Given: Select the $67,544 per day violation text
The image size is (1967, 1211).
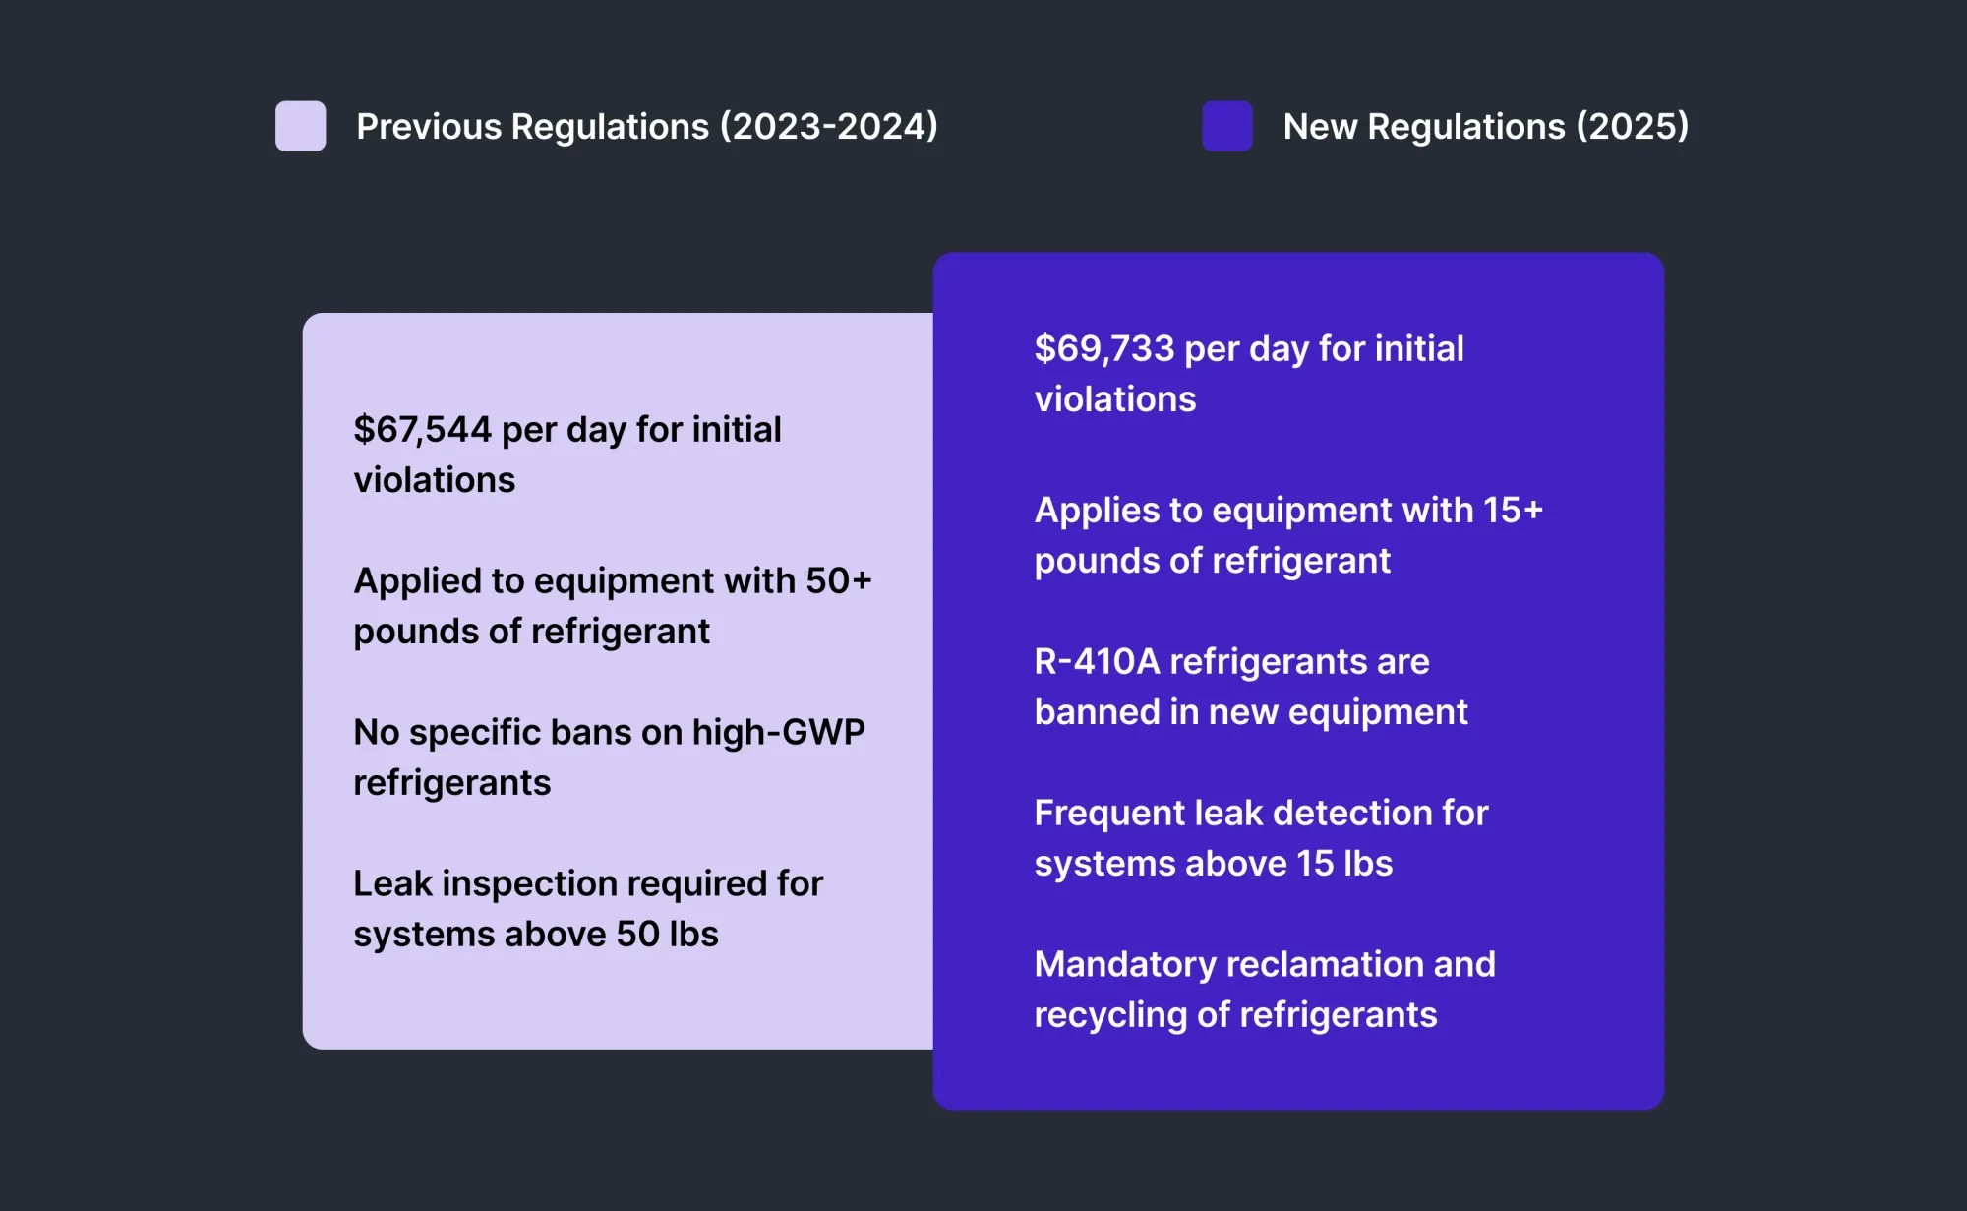Looking at the screenshot, I should 567,454.
